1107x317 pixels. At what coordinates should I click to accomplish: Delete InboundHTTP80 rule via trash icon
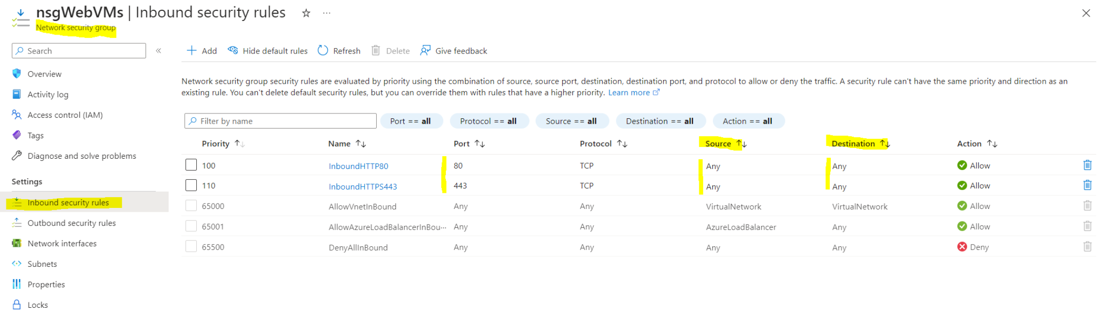1088,165
